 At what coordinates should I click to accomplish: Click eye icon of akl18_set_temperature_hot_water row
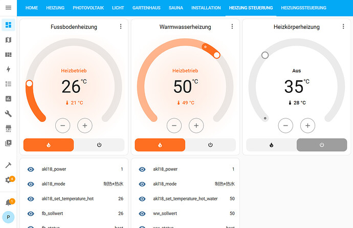142,199
